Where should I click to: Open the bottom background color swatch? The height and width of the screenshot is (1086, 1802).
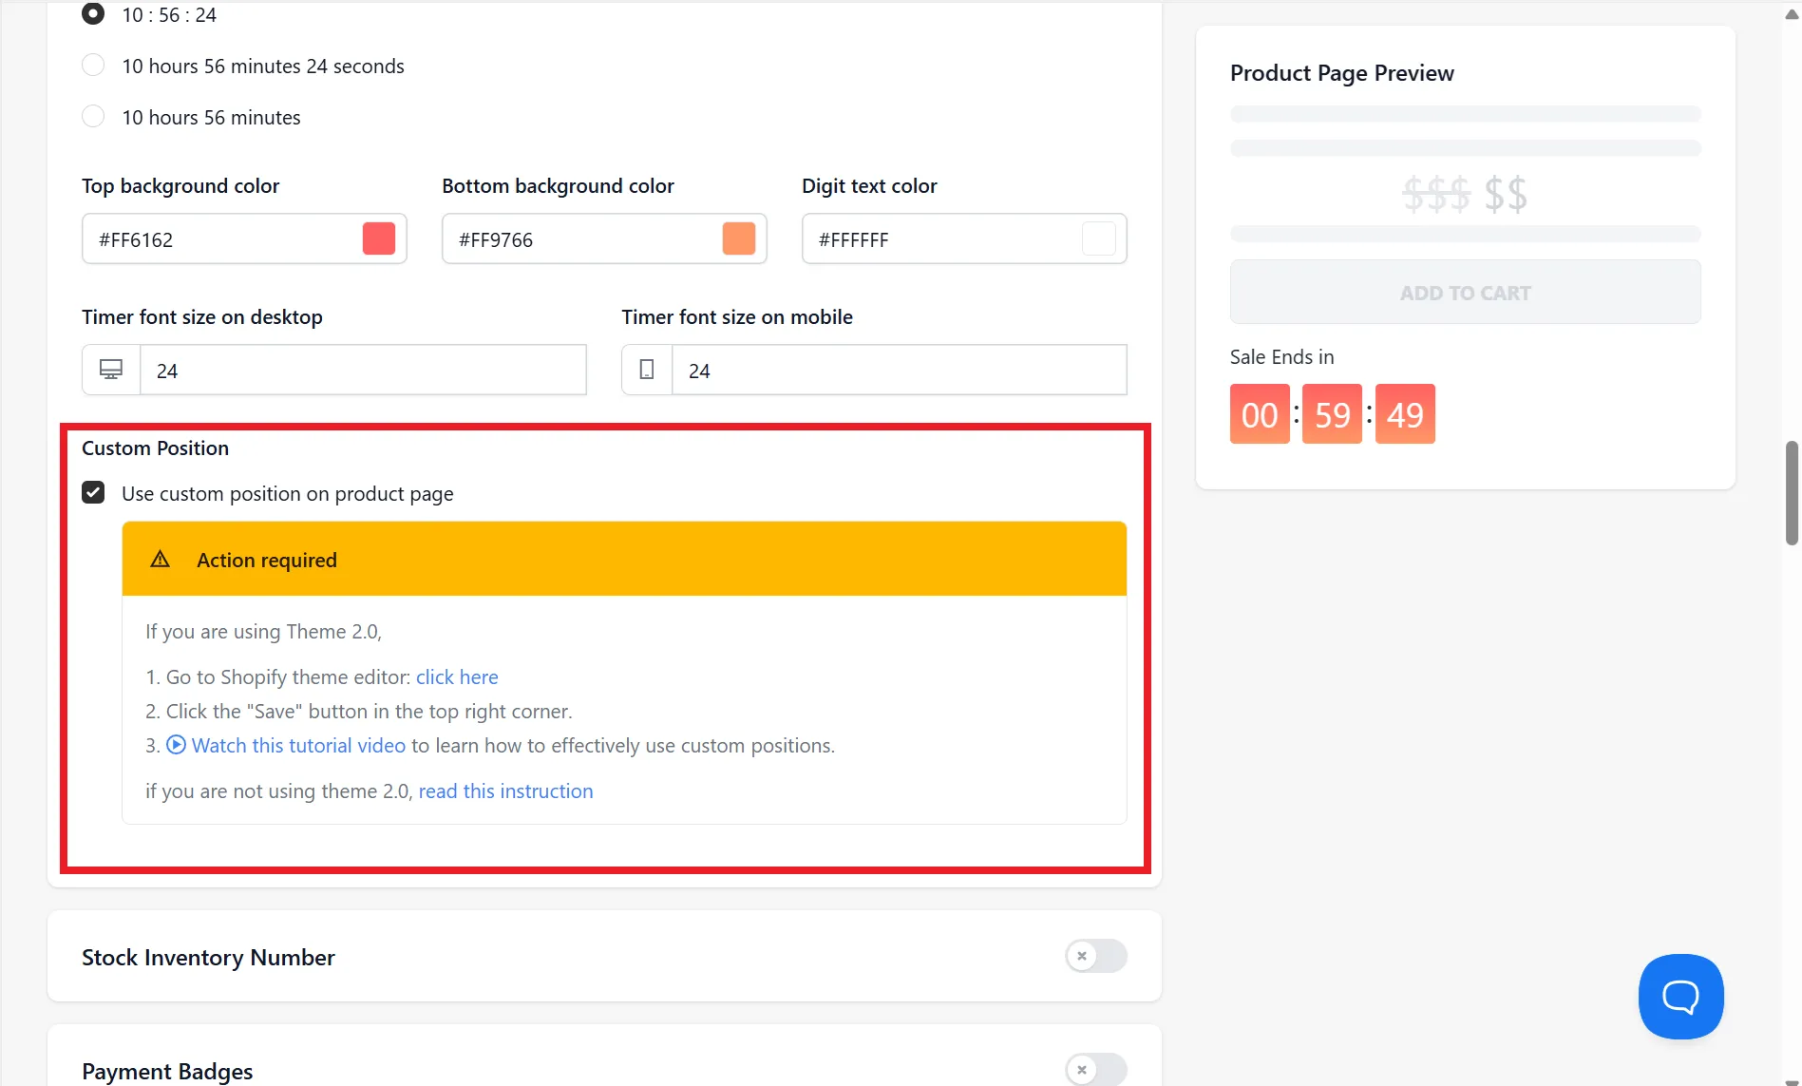pyautogui.click(x=739, y=238)
